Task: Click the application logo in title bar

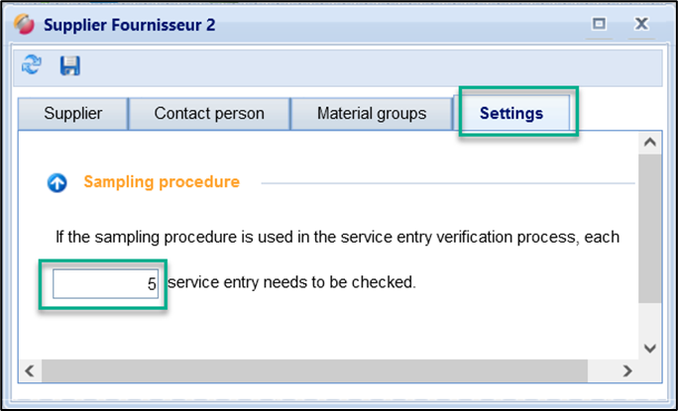Action: click(x=23, y=24)
